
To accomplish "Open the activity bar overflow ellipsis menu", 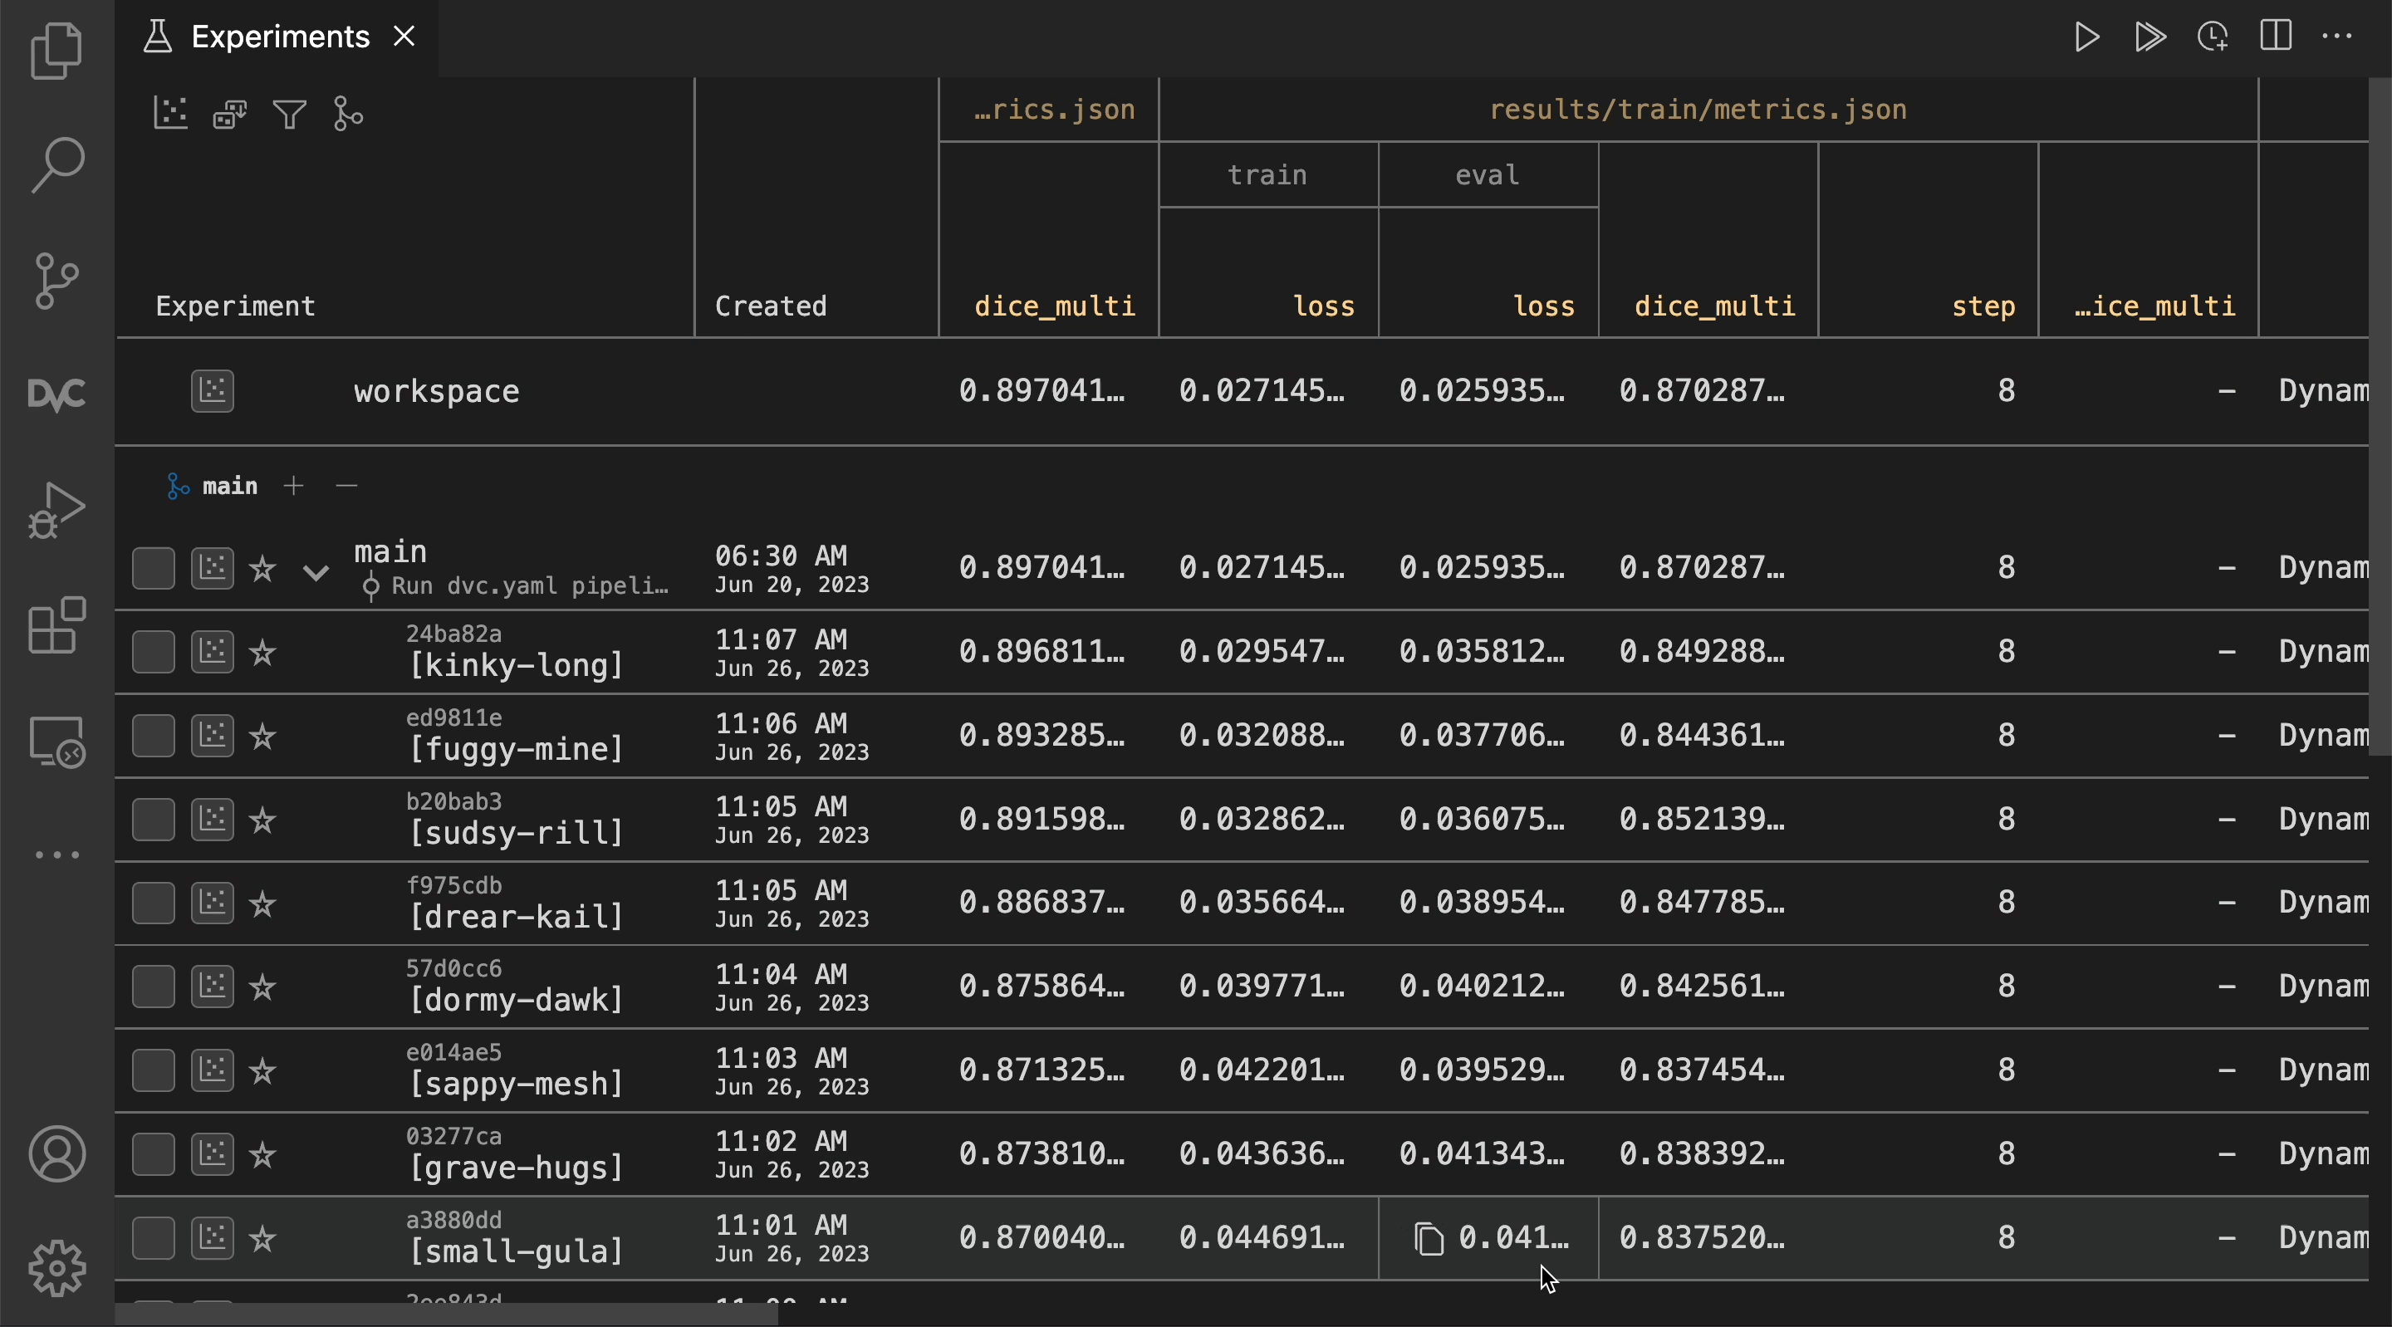I will (x=56, y=854).
